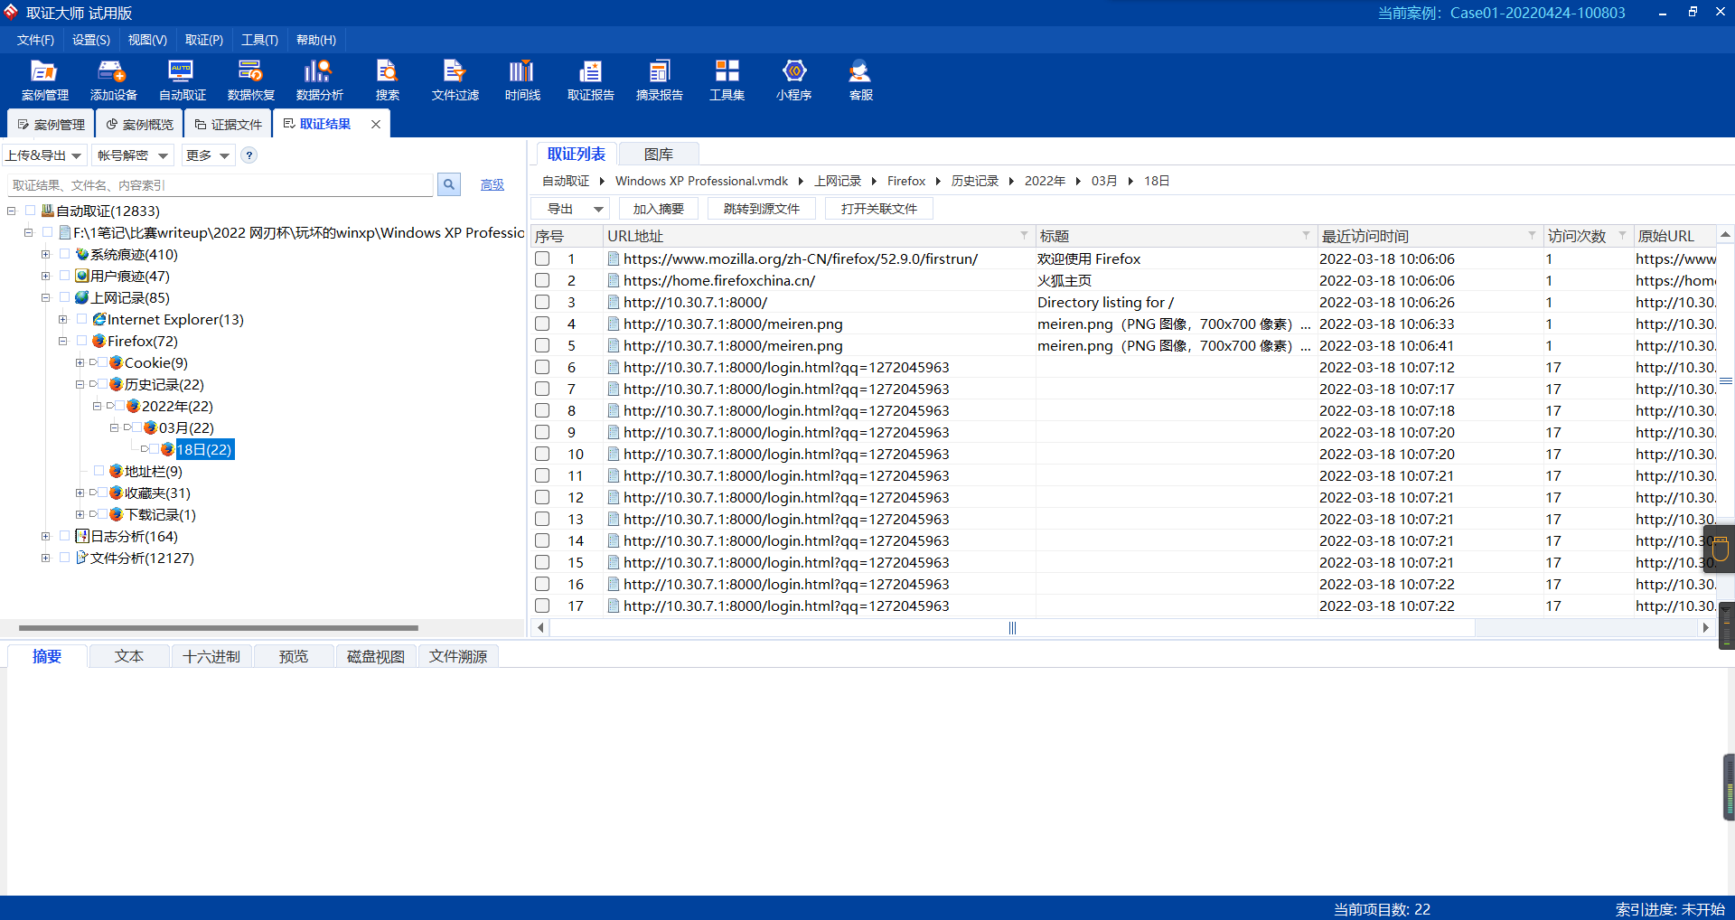Expand the 收藏夹(31) node
1735x920 pixels.
(80, 493)
